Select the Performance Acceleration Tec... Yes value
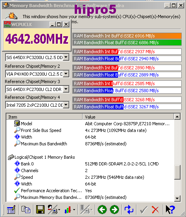 click(x=88, y=191)
